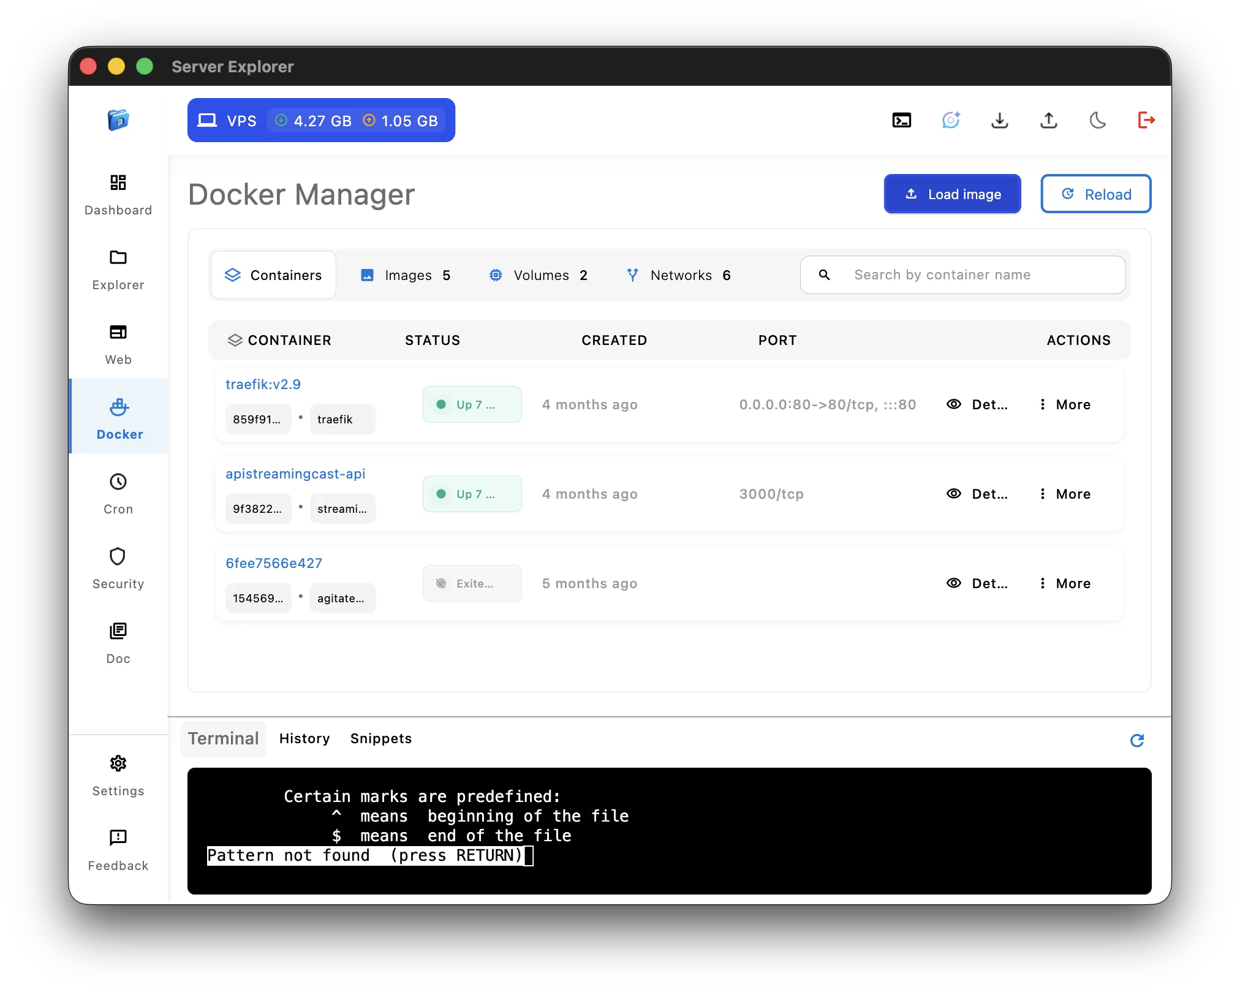Toggle dark mode with the moon icon
This screenshot has height=995, width=1240.
(1097, 120)
